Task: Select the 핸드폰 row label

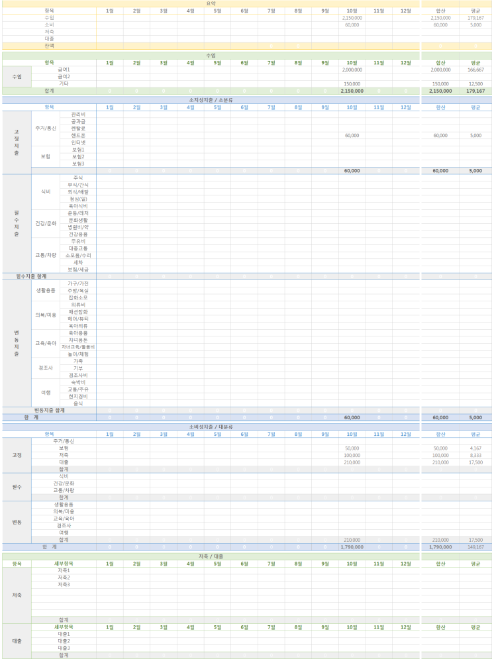Action: pyautogui.click(x=78, y=136)
